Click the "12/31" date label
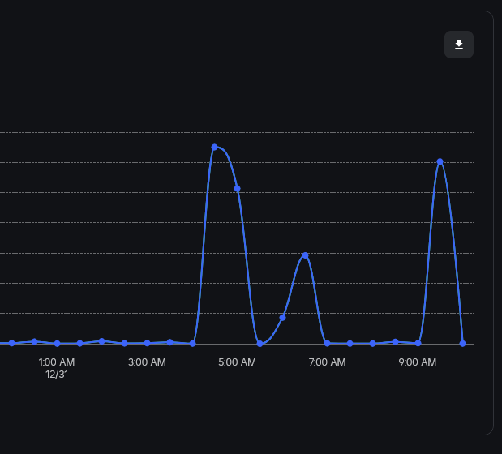Viewport: 502px width, 454px height. pyautogui.click(x=57, y=375)
